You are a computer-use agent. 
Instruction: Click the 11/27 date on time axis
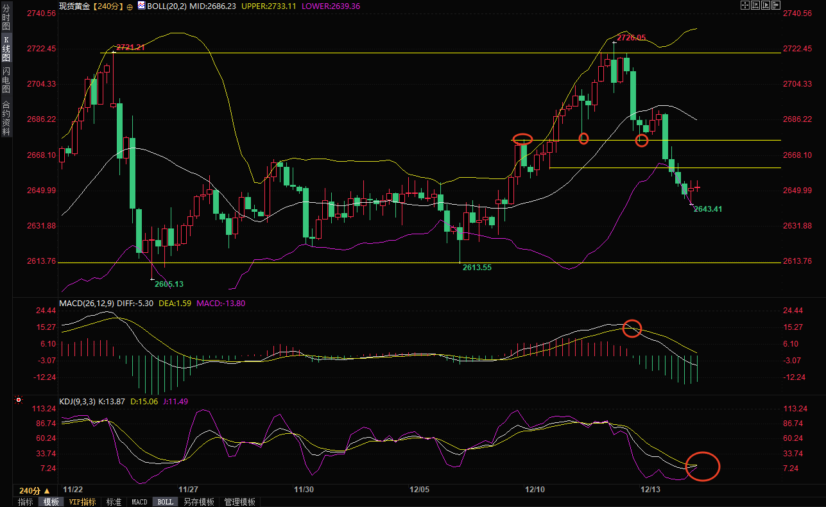point(189,489)
